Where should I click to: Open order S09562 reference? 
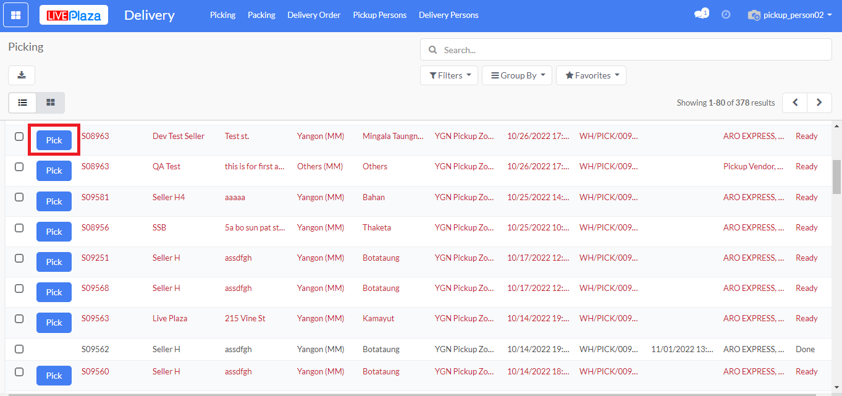tap(95, 349)
